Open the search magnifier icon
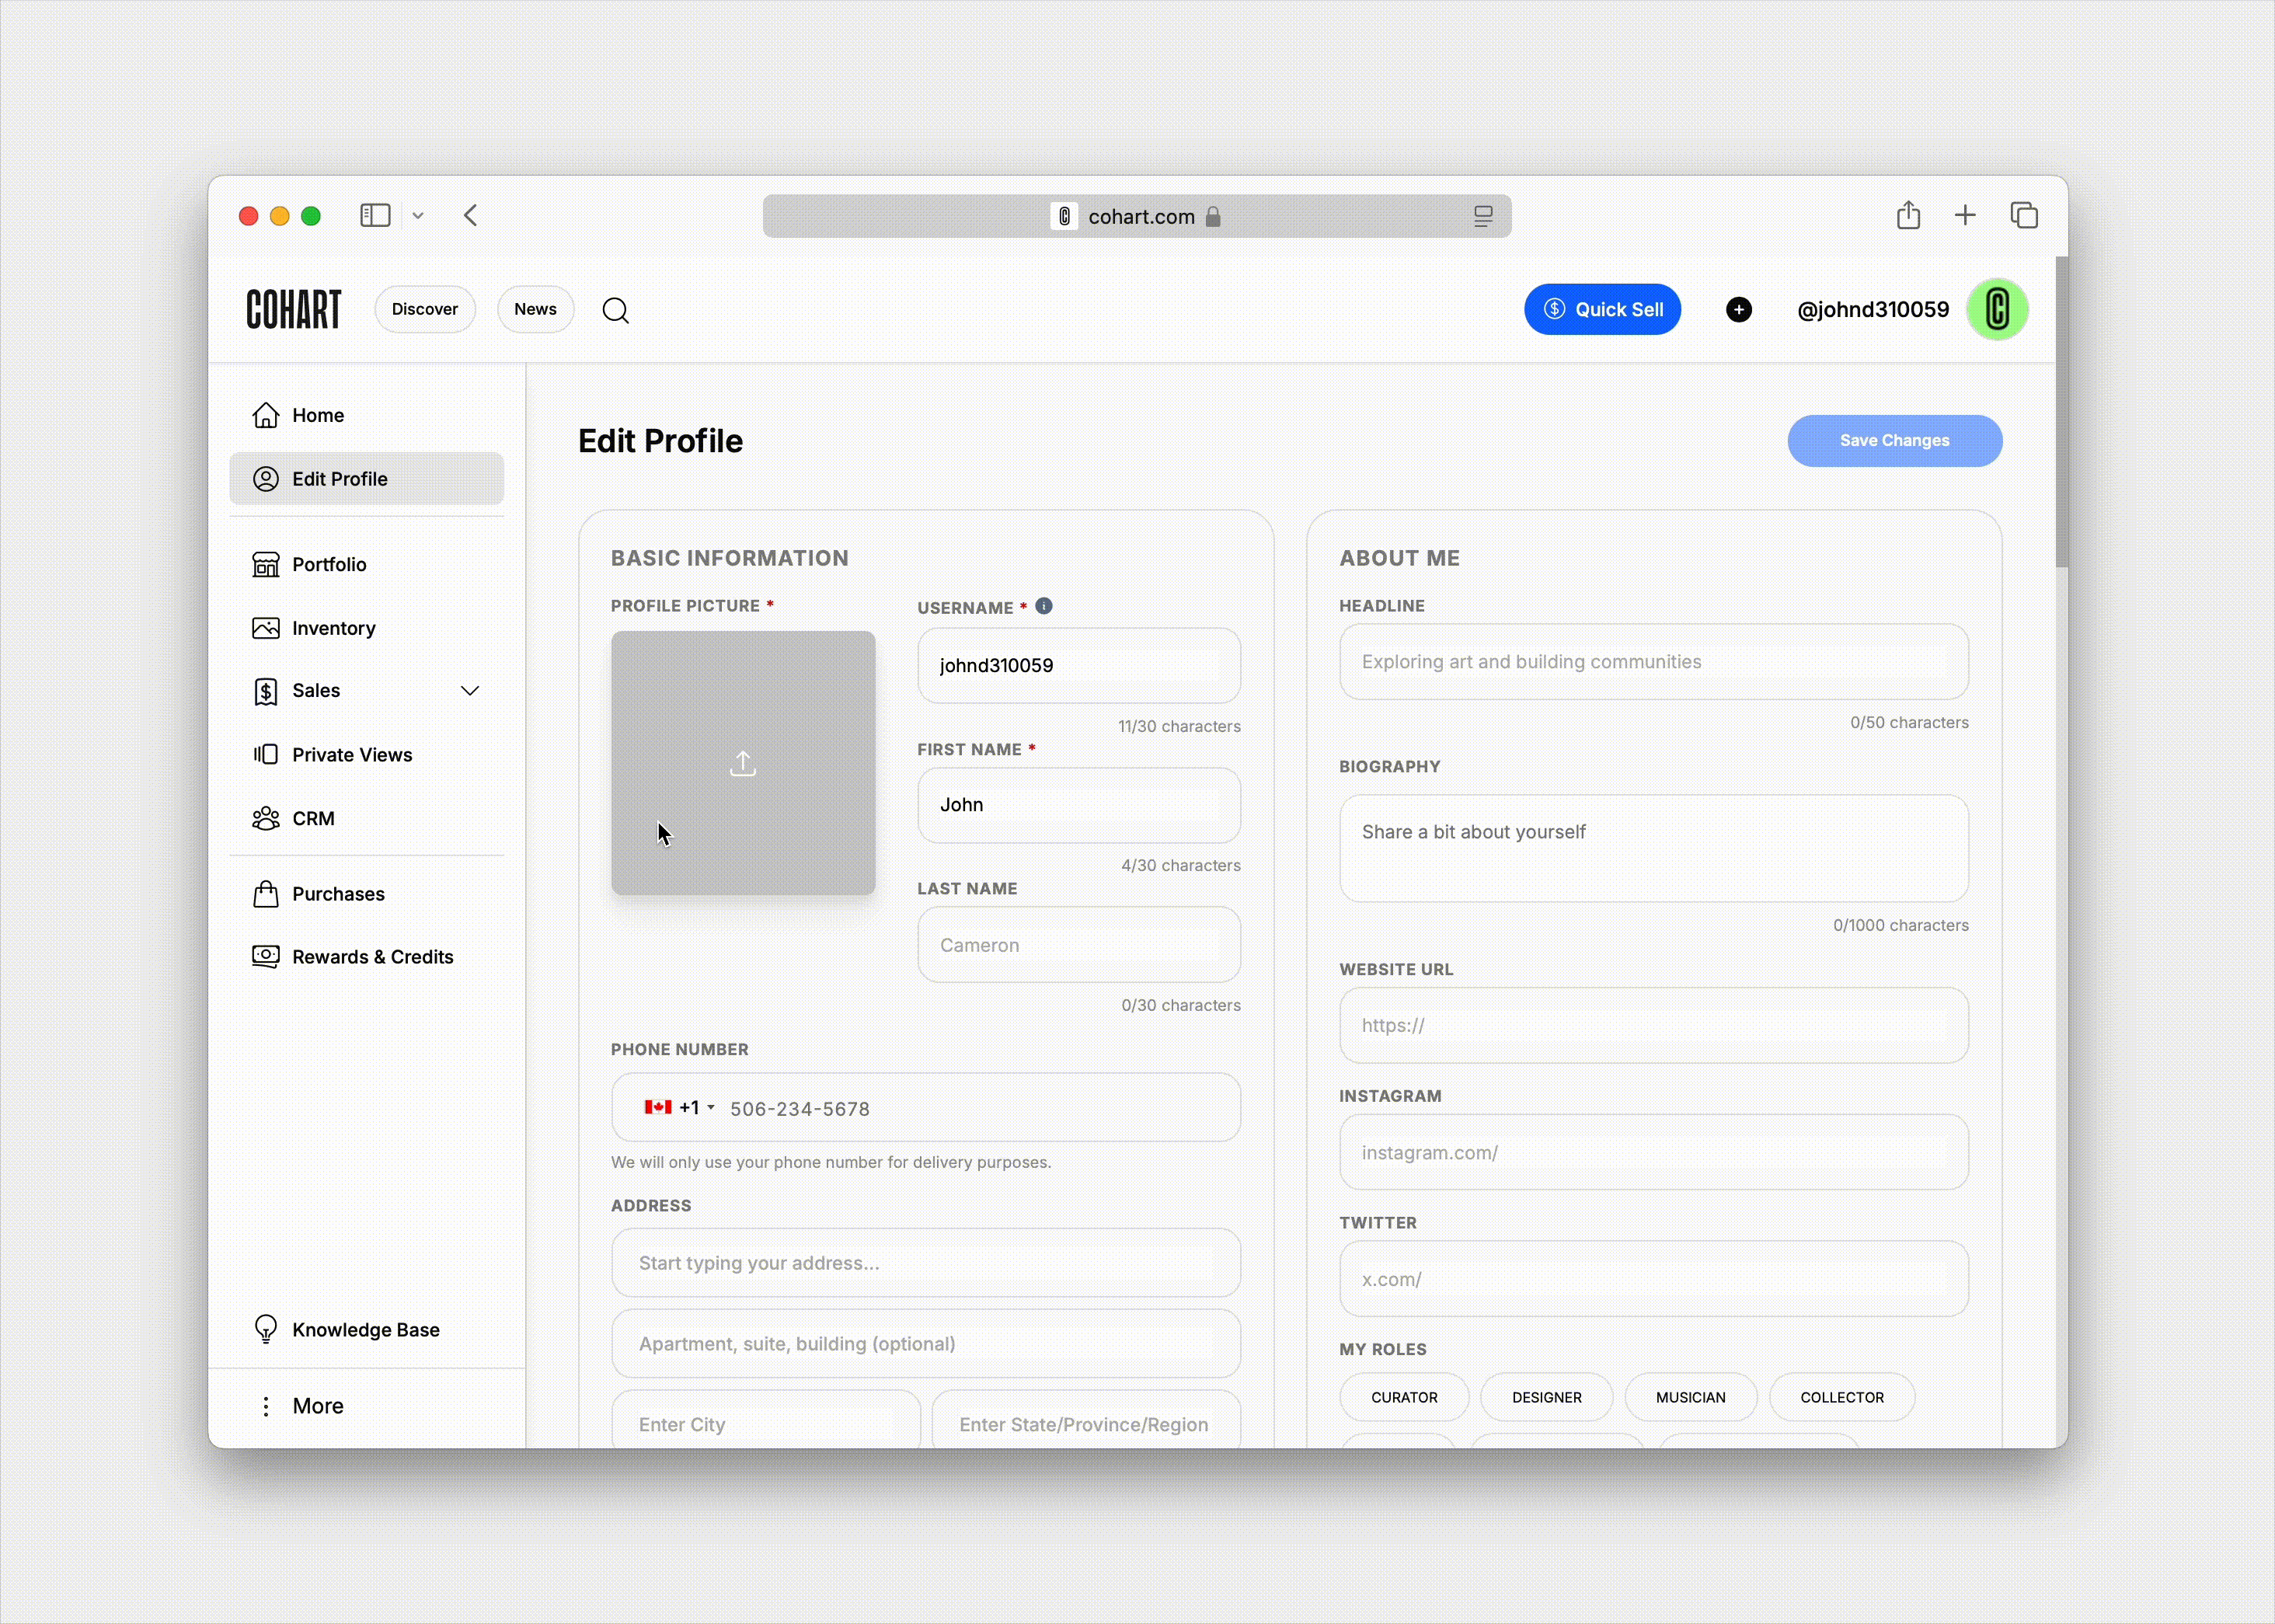 coord(616,311)
